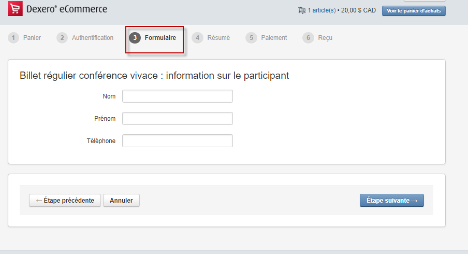Open the Panier step label
This screenshot has width=468, height=254.
click(x=32, y=38)
